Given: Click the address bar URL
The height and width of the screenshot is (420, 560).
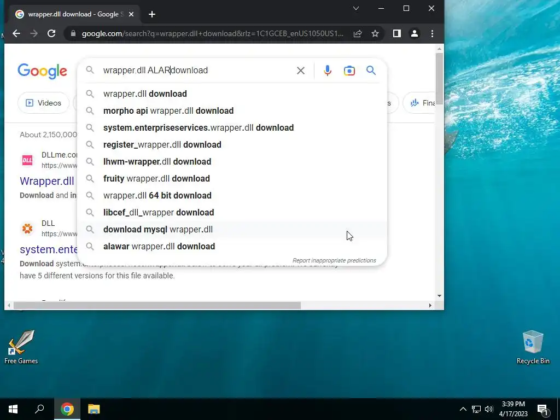Looking at the screenshot, I should click(213, 33).
